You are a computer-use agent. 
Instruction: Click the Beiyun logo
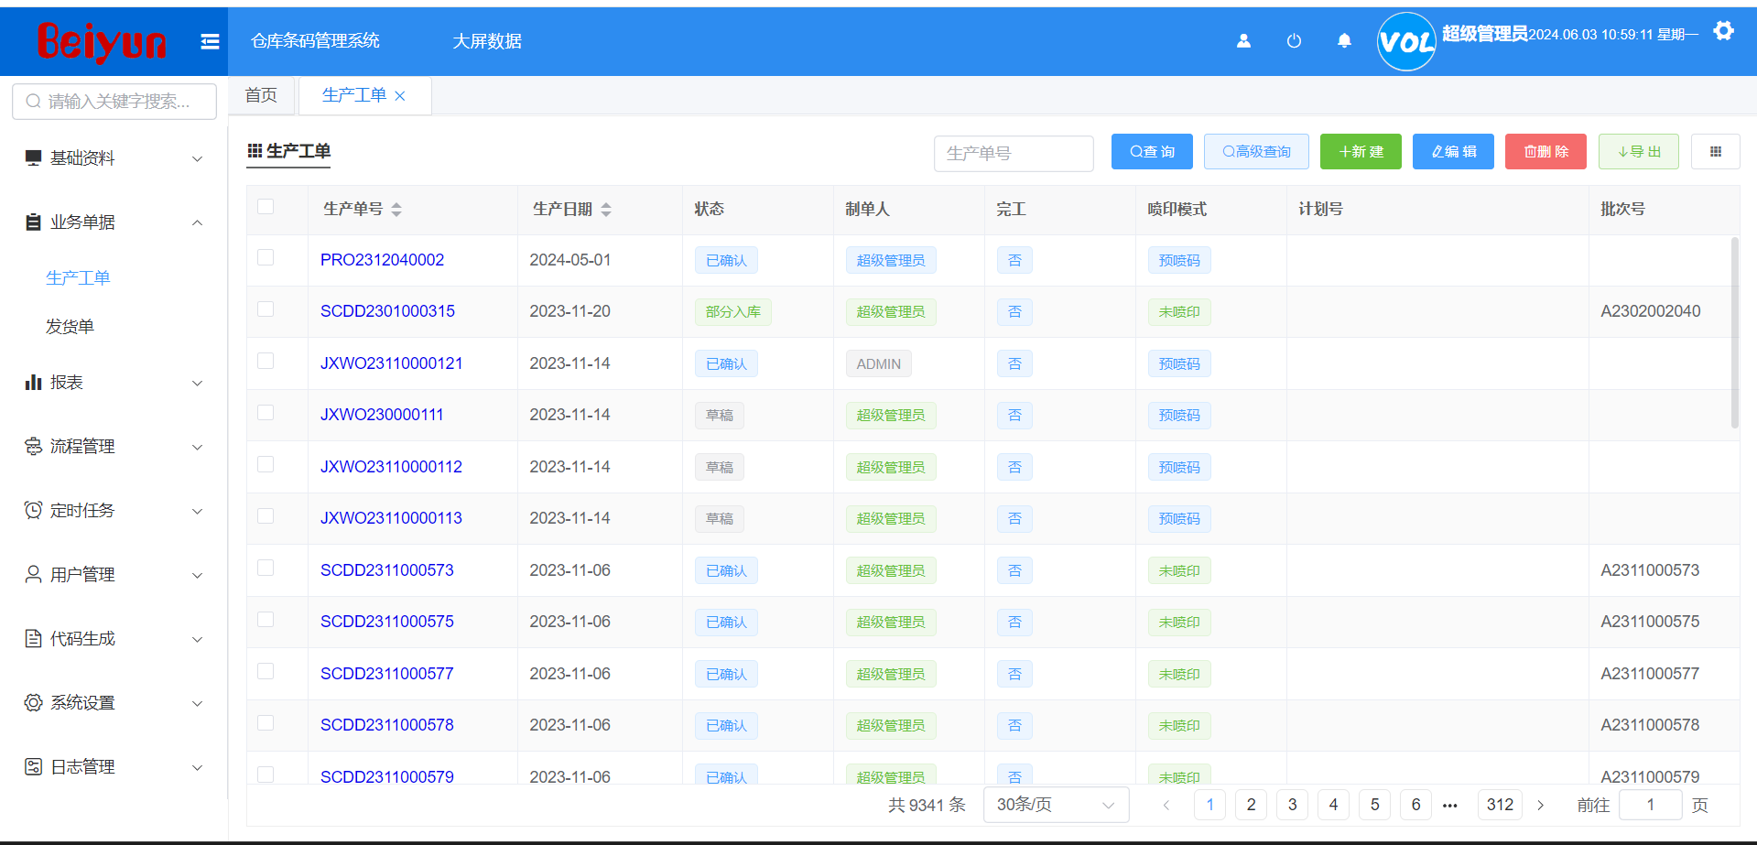pyautogui.click(x=102, y=42)
